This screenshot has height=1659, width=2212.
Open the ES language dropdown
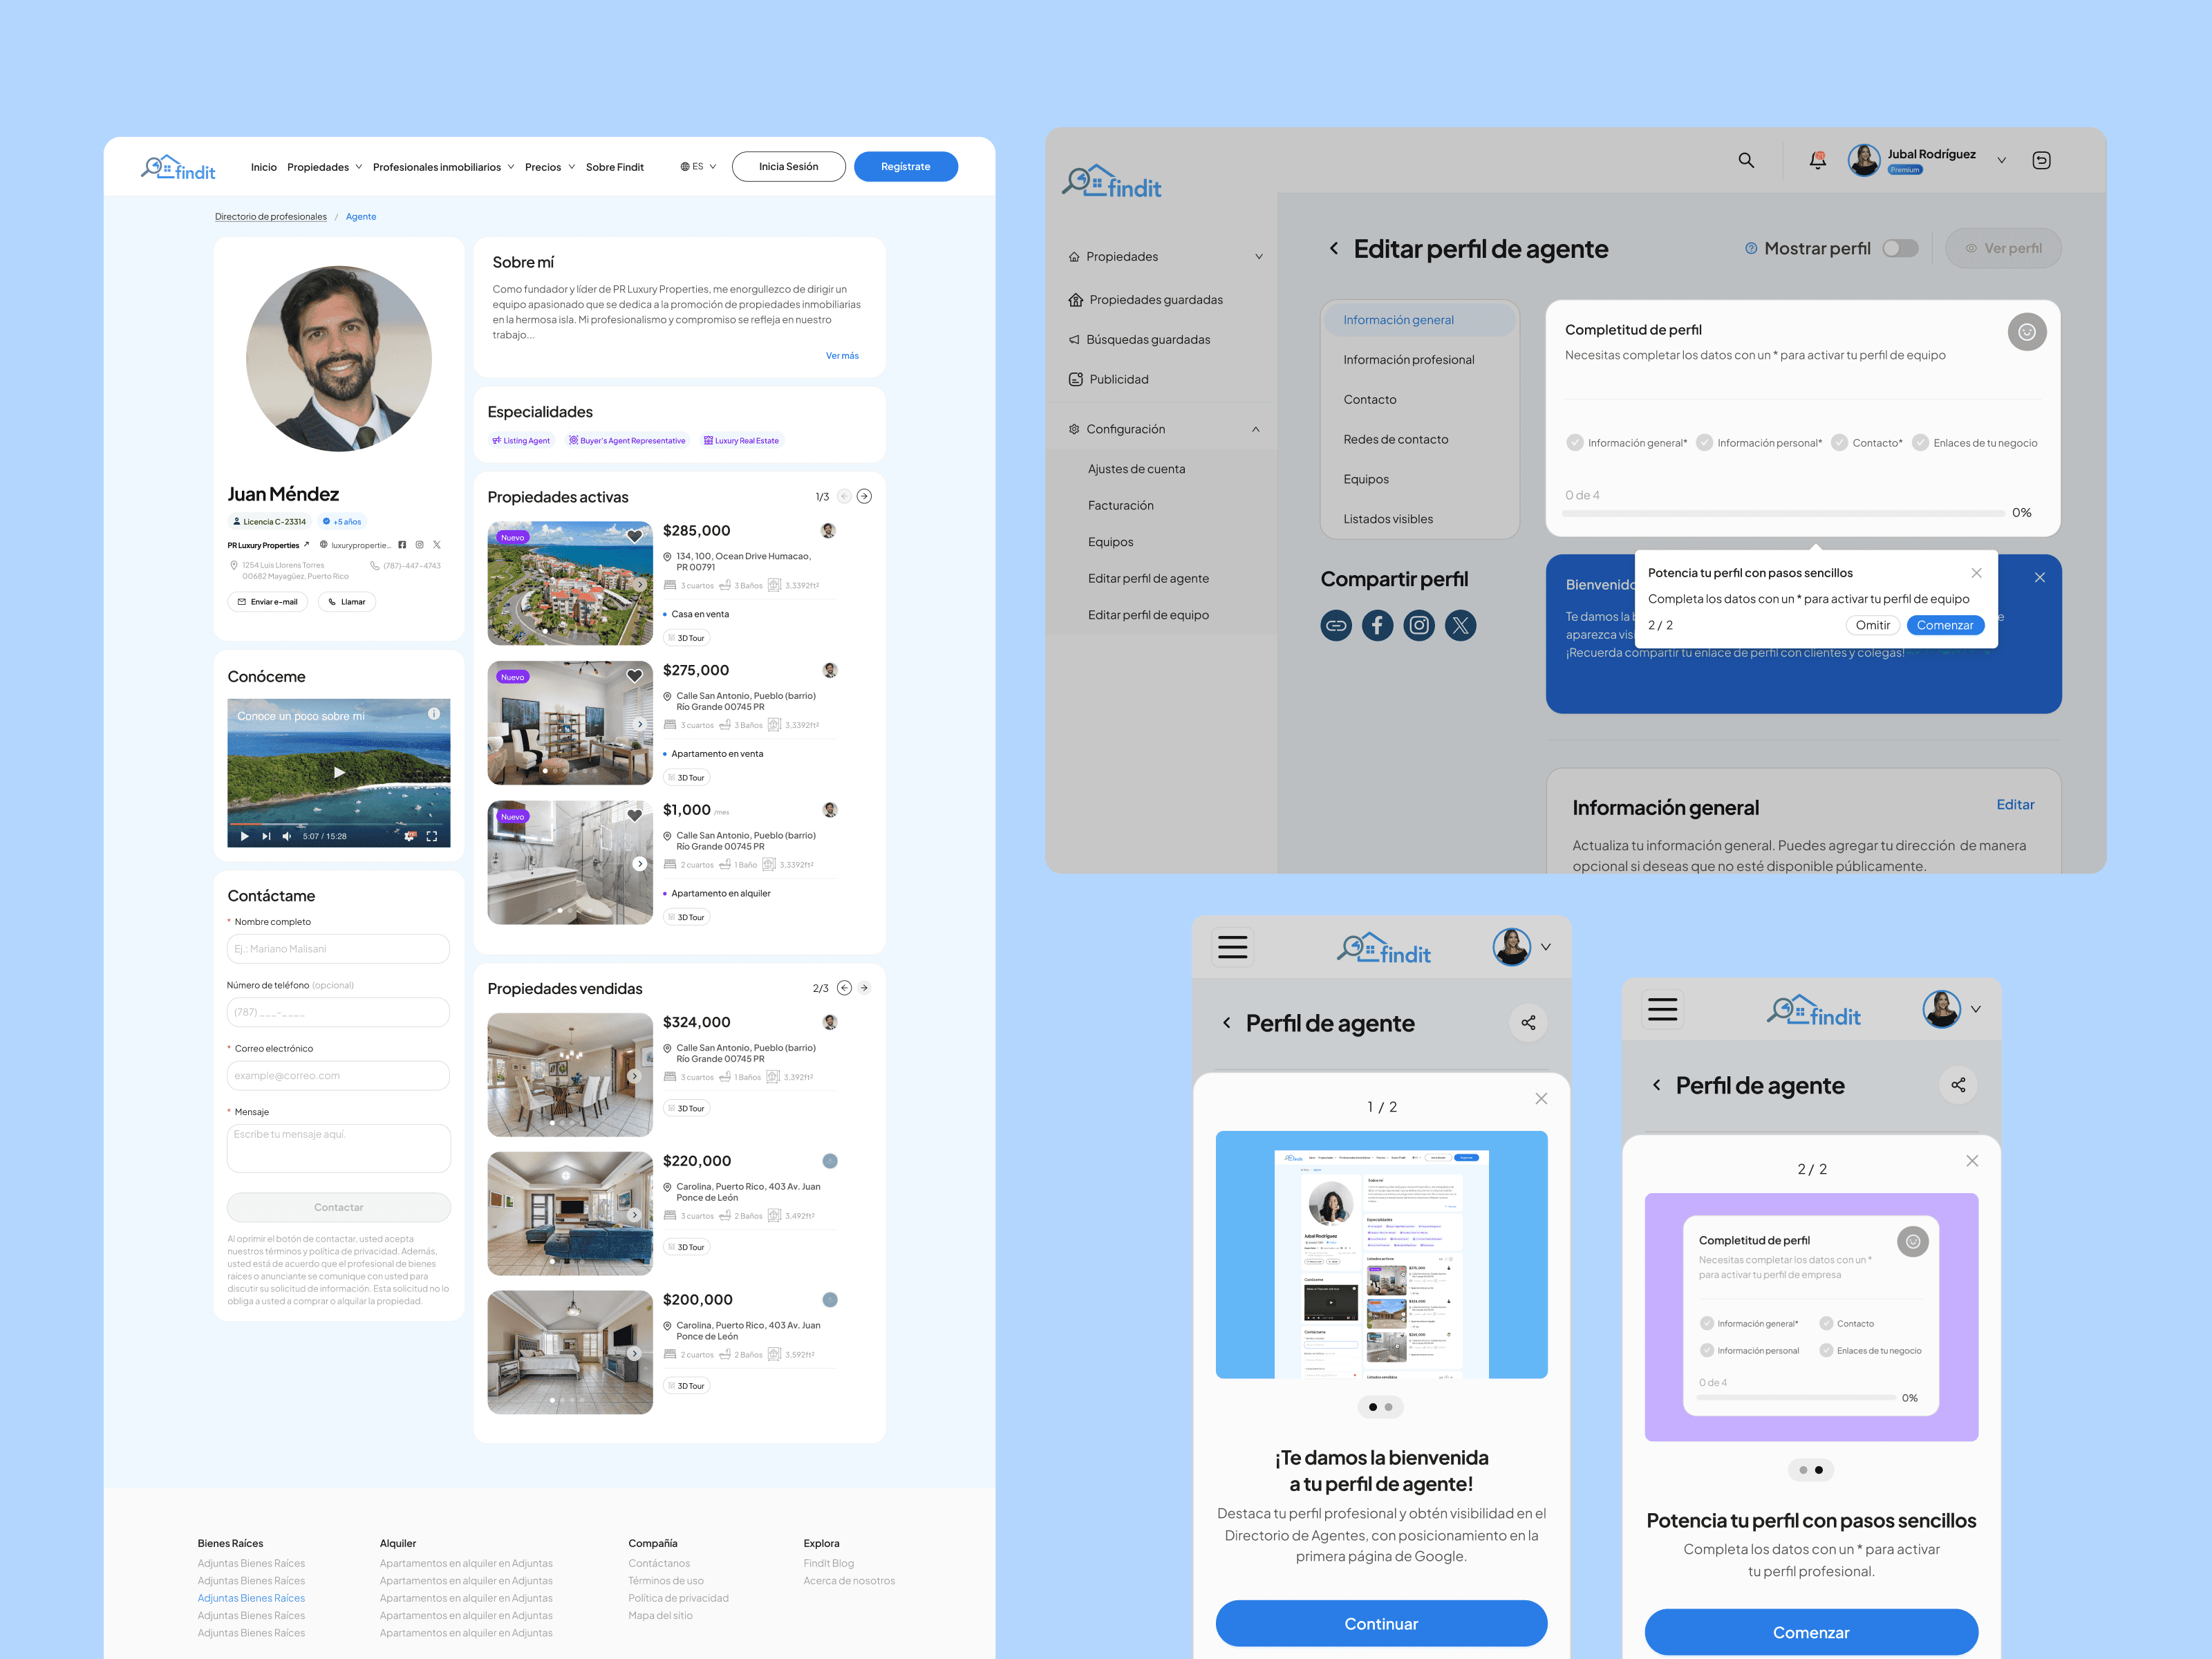coord(698,167)
